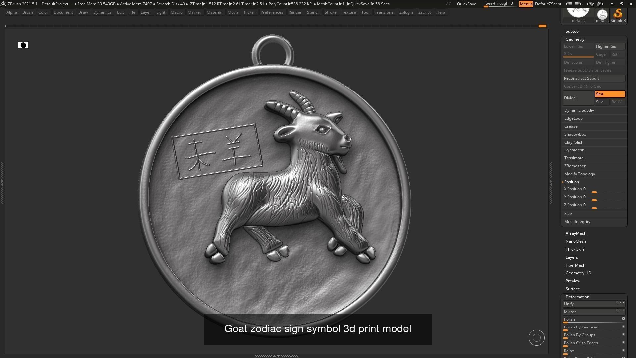This screenshot has height=358, width=636.
Task: Click the QuickSave button
Action: click(466, 4)
